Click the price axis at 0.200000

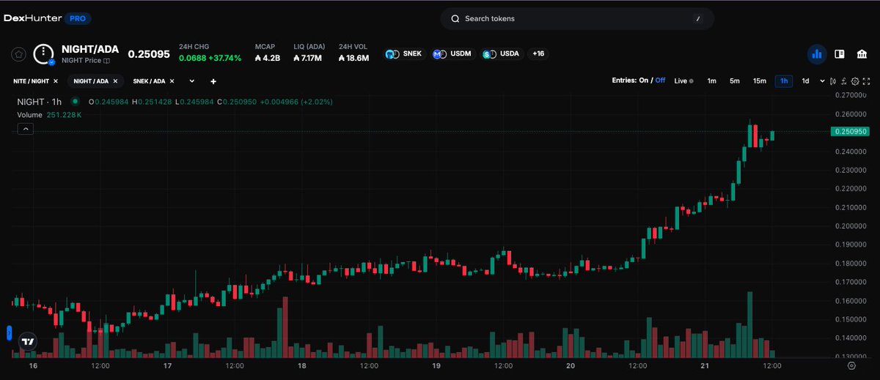coord(851,226)
